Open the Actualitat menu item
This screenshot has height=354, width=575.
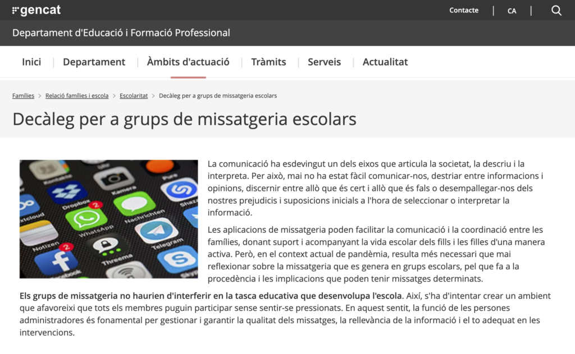point(385,62)
